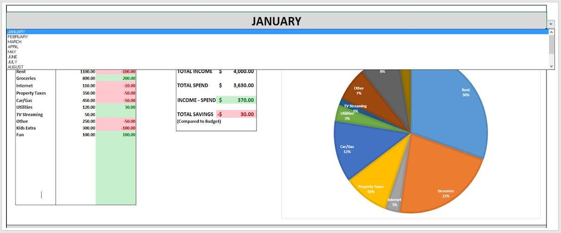
Task: Click the dropdown list scroll down arrow
Action: pos(551,67)
